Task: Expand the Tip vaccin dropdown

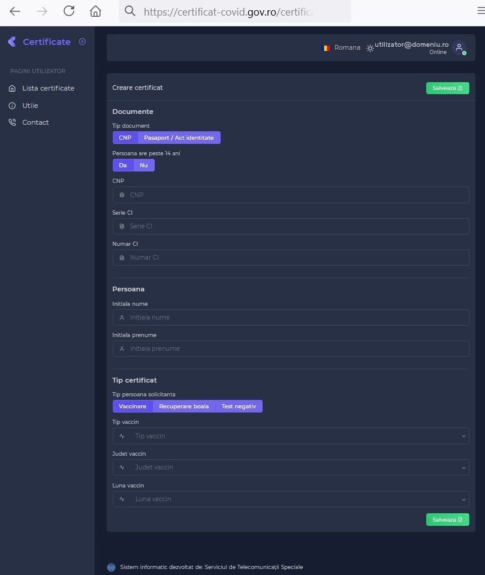Action: [291, 436]
